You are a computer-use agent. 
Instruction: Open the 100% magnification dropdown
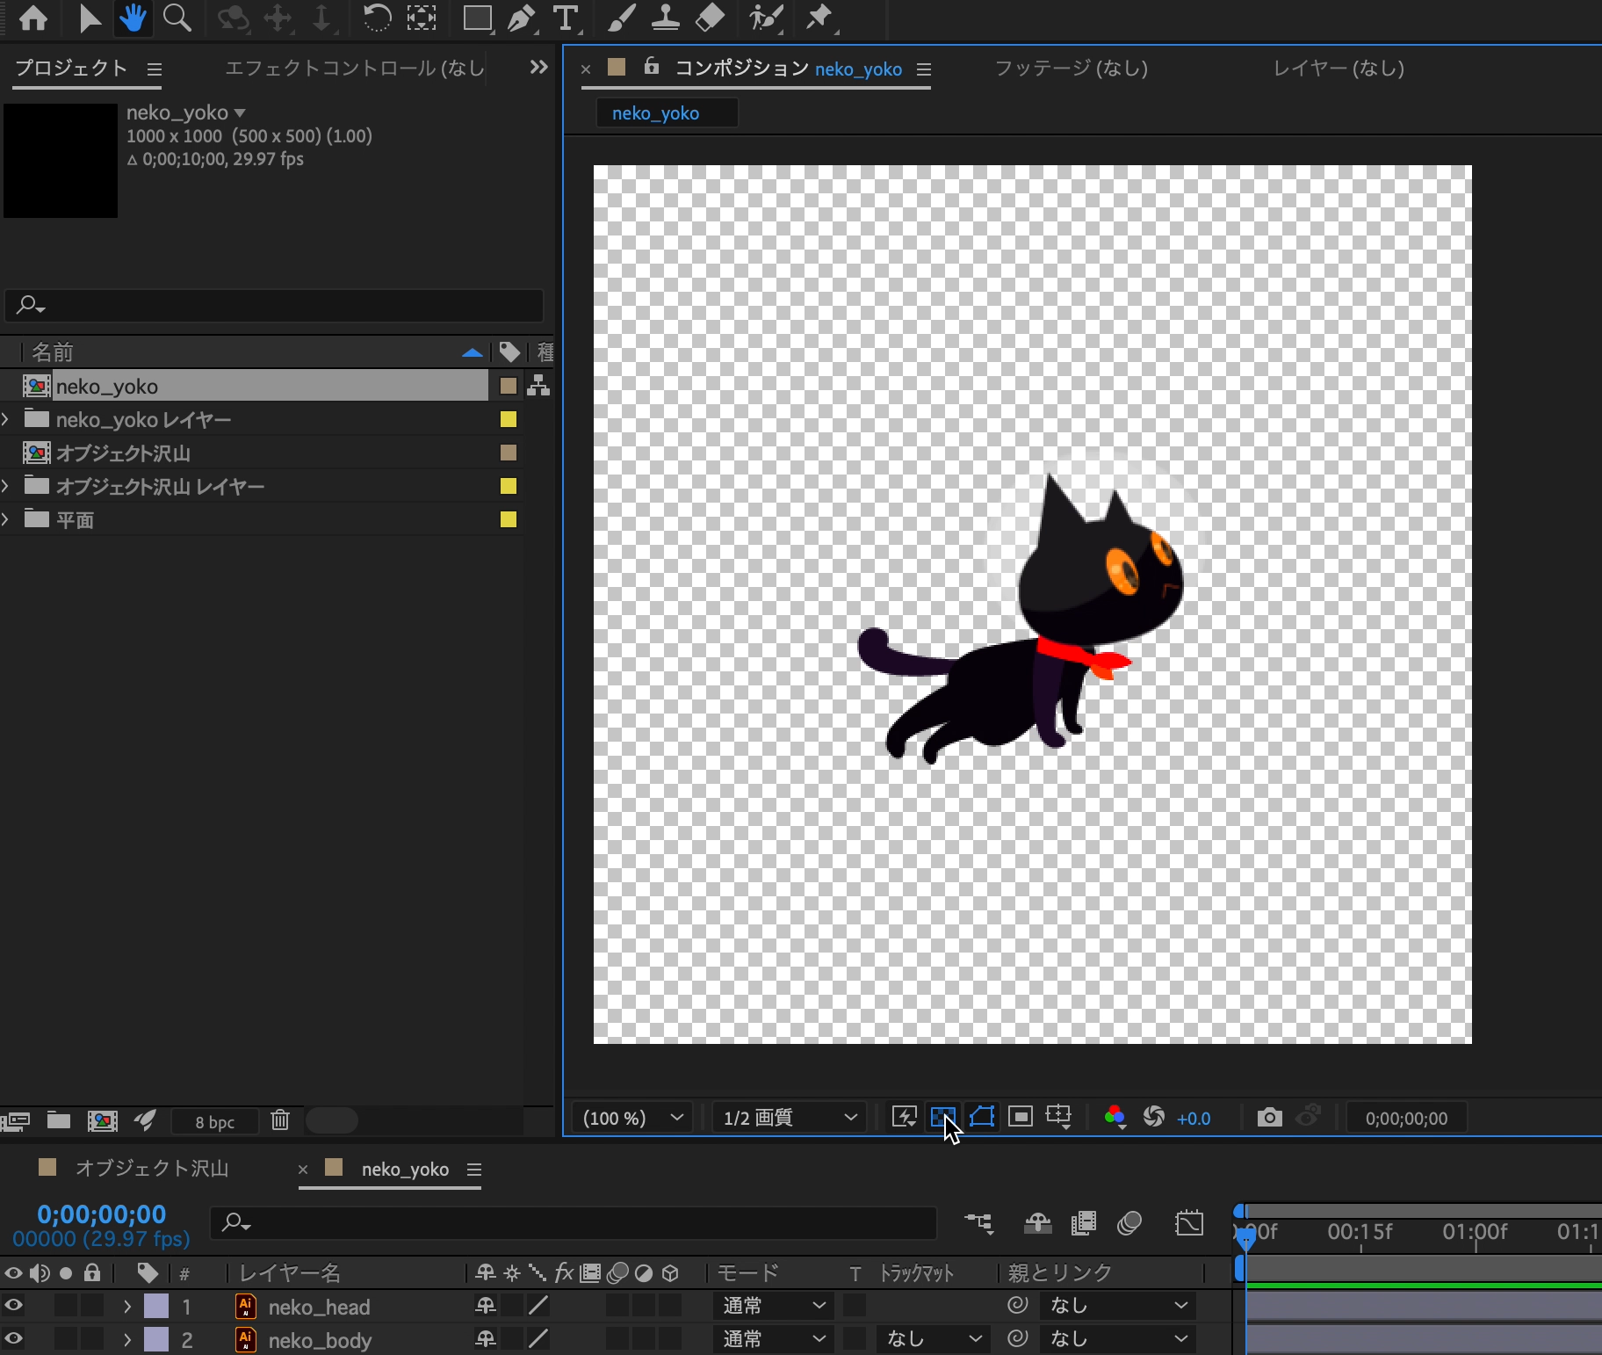point(631,1118)
